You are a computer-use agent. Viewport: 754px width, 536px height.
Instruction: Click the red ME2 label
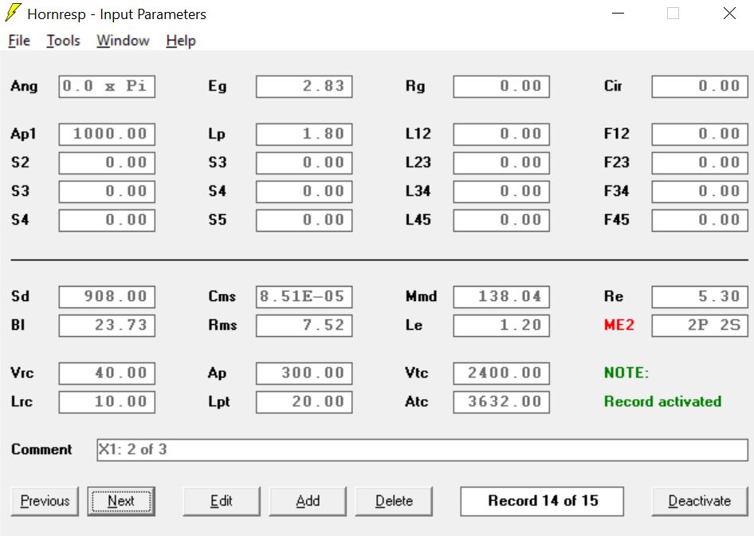point(619,325)
